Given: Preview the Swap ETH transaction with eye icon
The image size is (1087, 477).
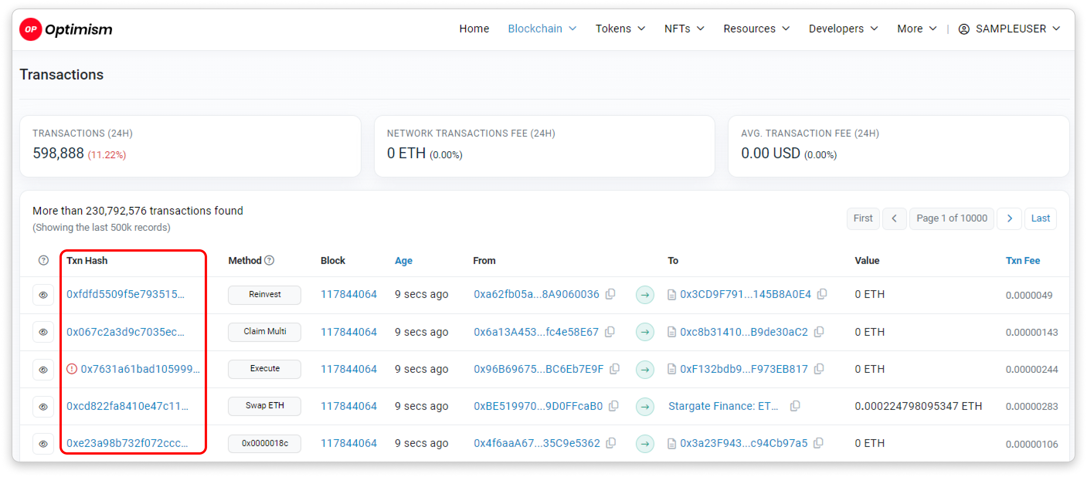Looking at the screenshot, I should [43, 406].
